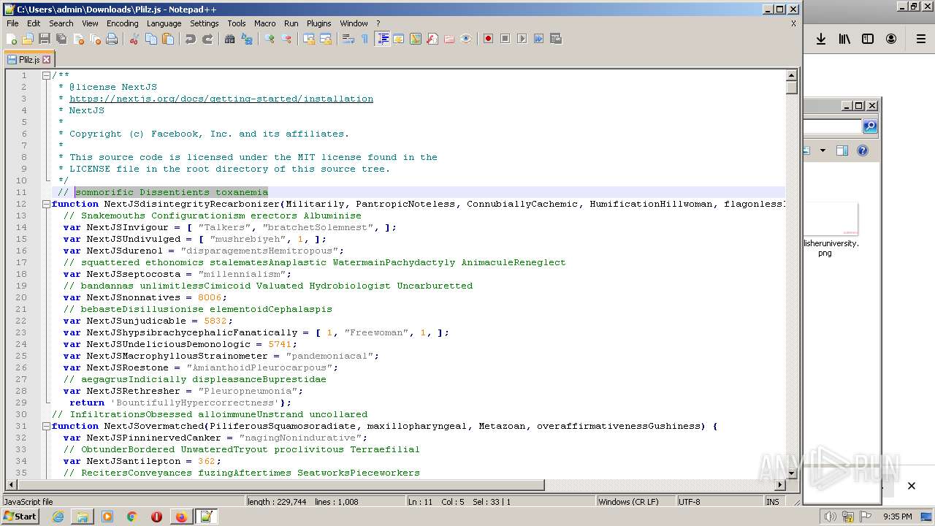Open the Plugins menu
Screen dimensions: 935x526
[318, 23]
